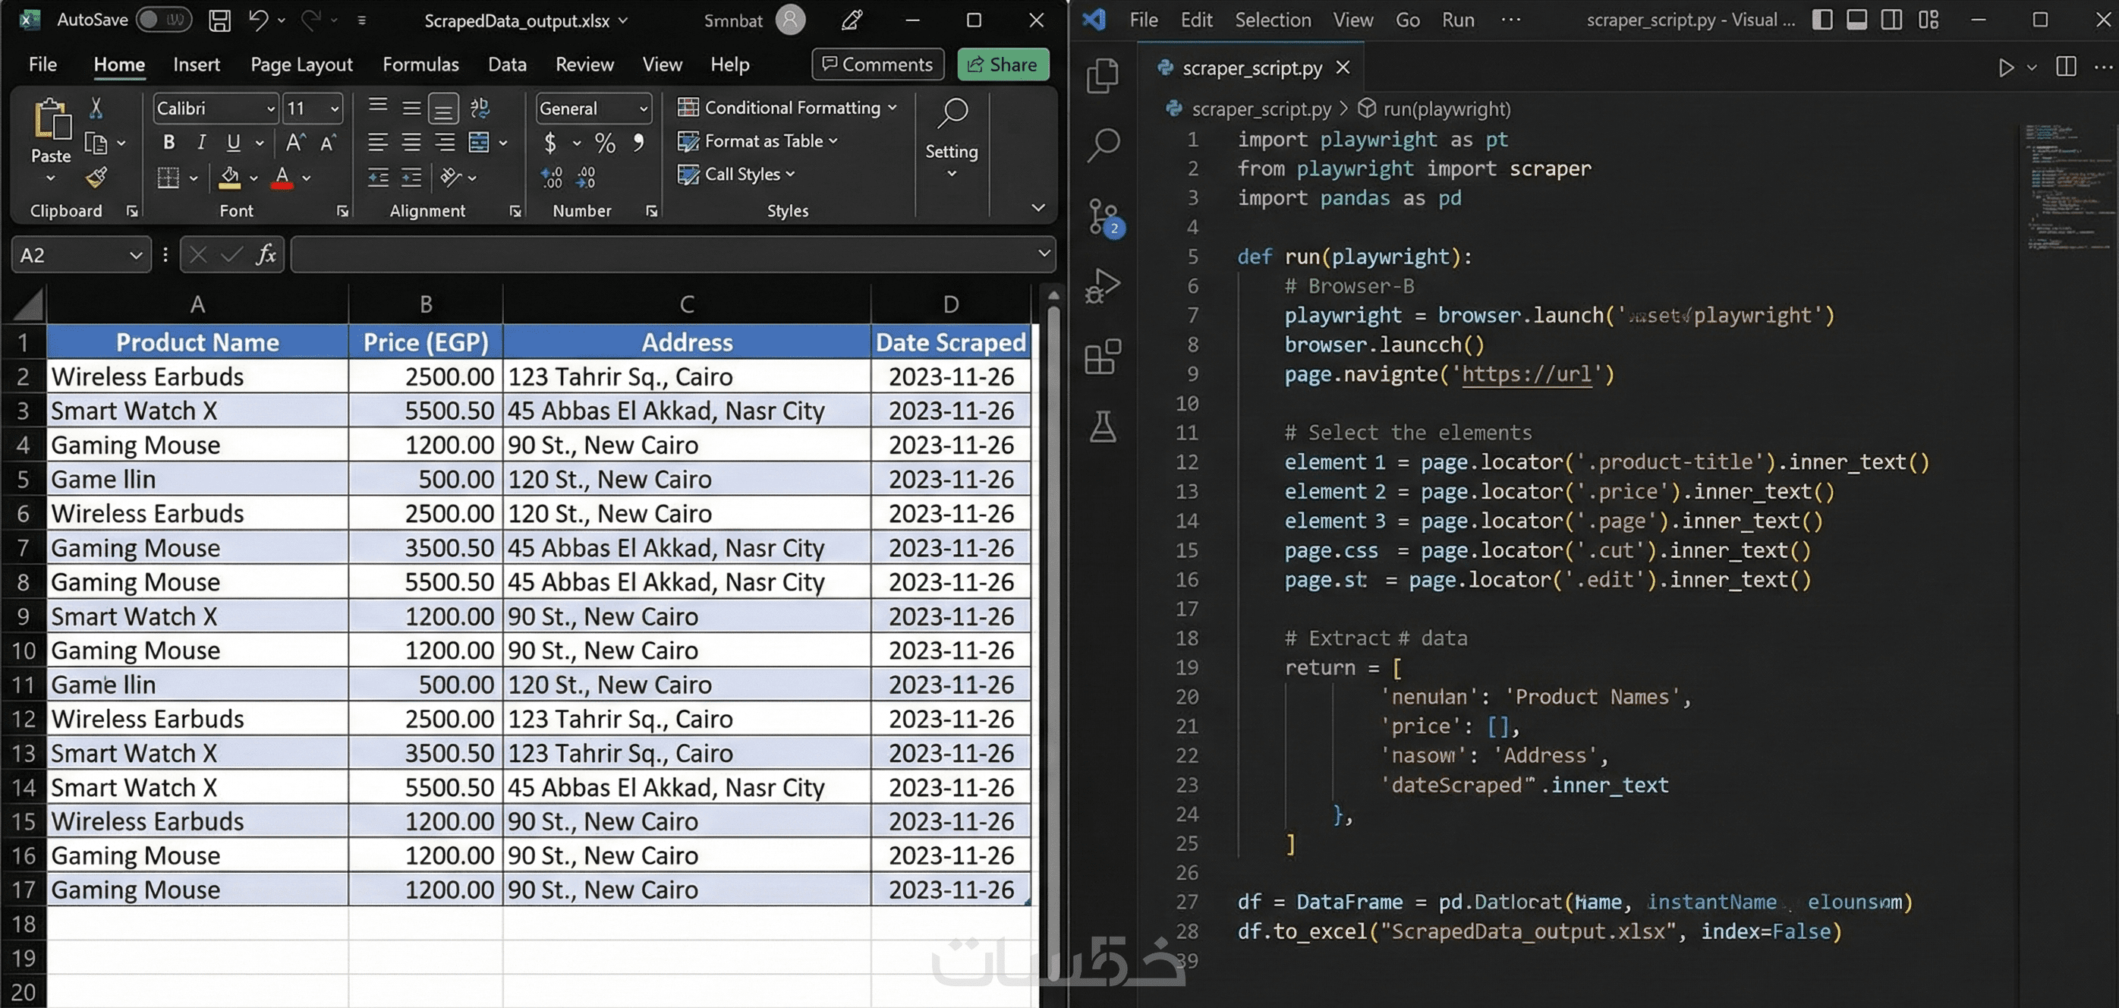Click the Format Painter brush icon

96,177
